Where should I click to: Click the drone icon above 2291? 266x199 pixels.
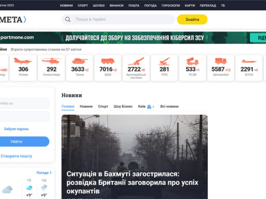coord(249,61)
